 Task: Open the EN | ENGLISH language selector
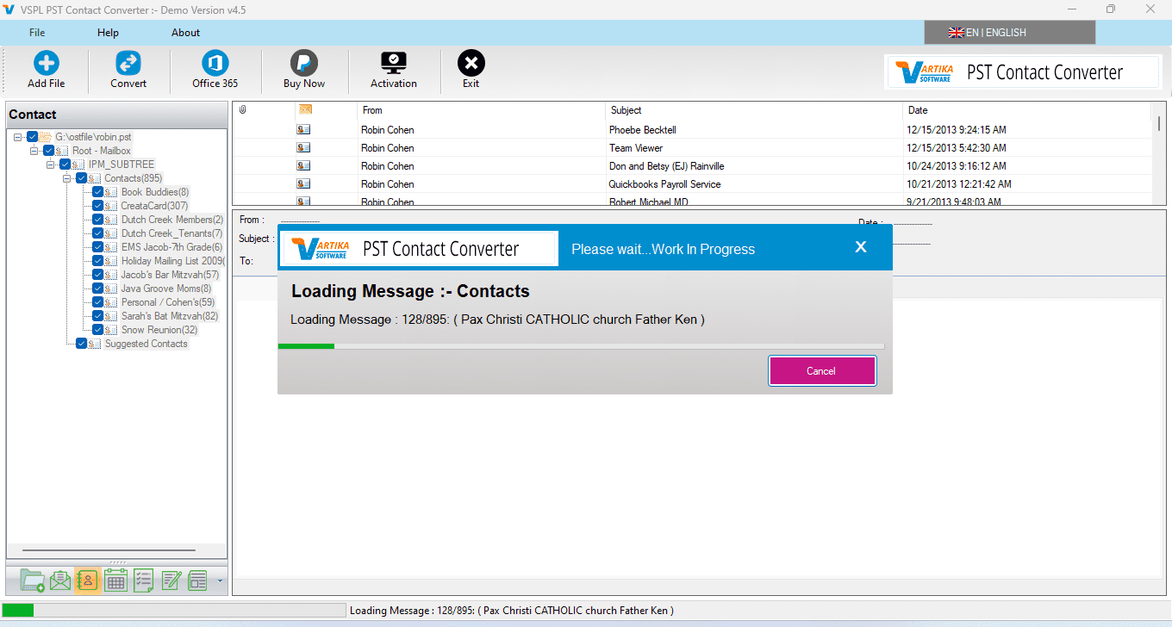coord(1009,33)
